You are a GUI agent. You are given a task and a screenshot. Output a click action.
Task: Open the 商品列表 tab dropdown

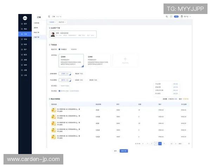(x=62, y=22)
